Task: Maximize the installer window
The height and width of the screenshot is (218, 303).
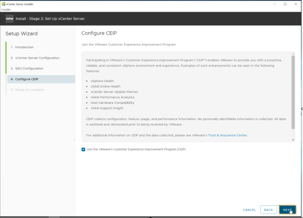Action: click(x=285, y=4)
